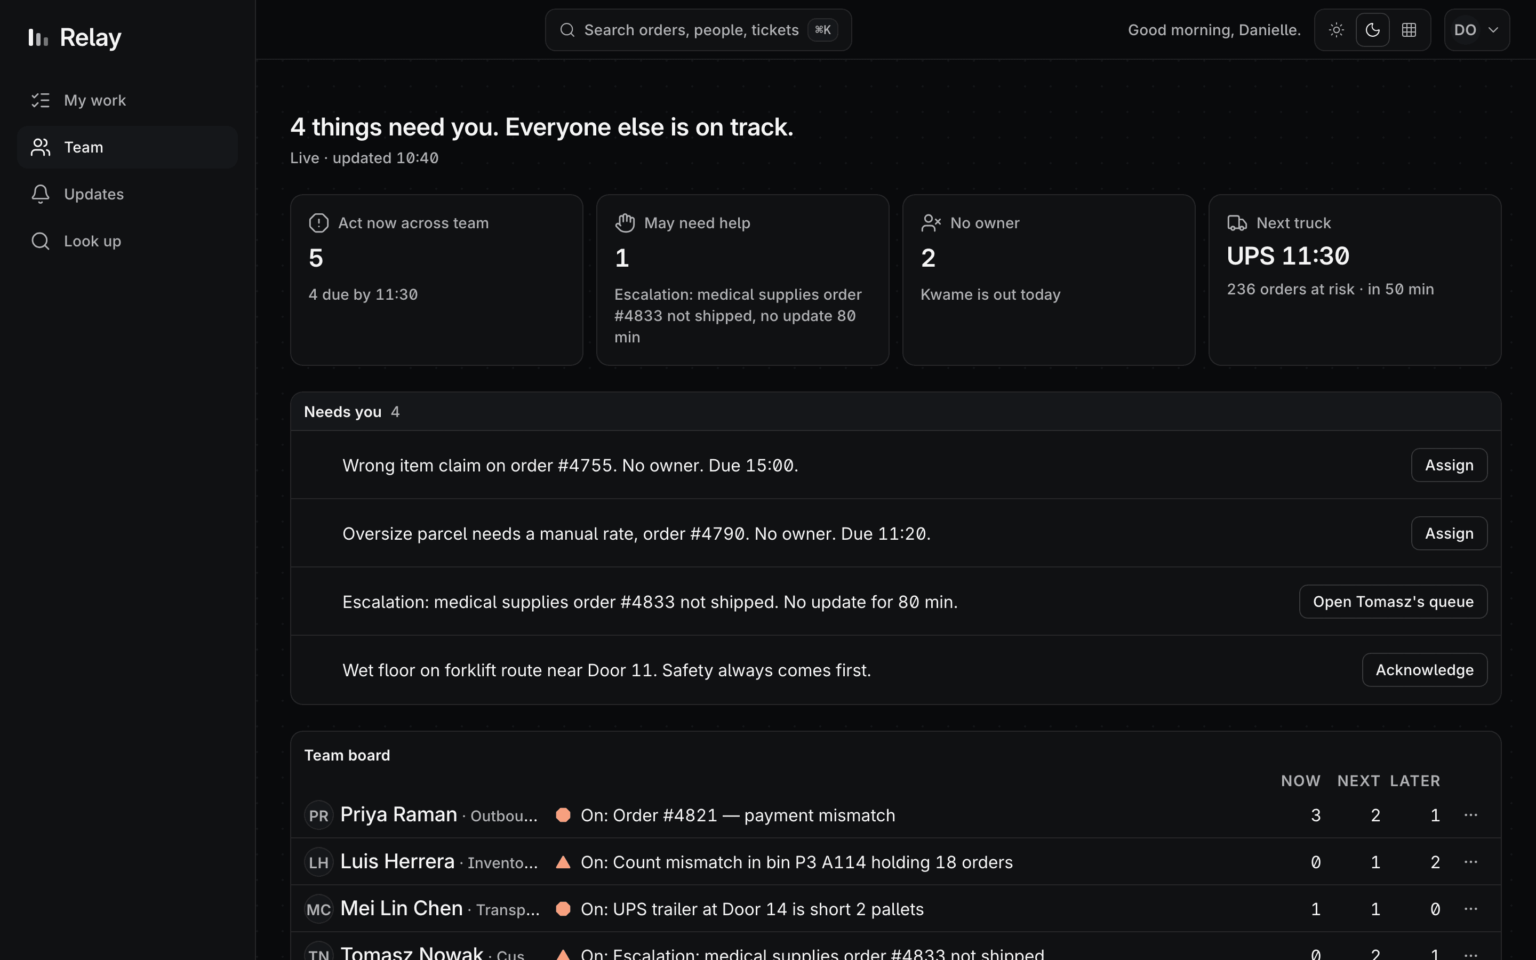Image resolution: width=1536 pixels, height=960 pixels.
Task: Open Tomasz's queue
Action: point(1393,601)
